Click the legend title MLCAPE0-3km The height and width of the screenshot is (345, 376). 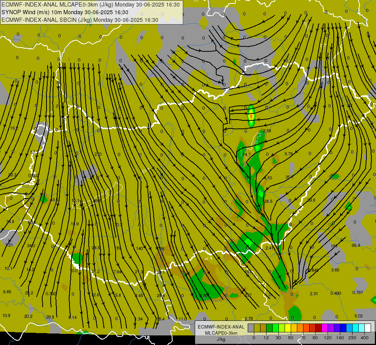click(x=221, y=333)
